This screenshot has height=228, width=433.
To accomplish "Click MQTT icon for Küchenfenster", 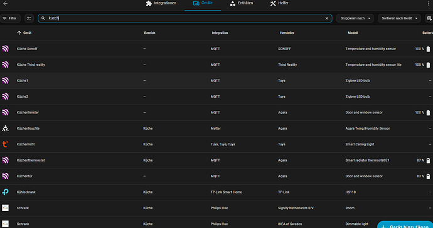I will point(5,113).
